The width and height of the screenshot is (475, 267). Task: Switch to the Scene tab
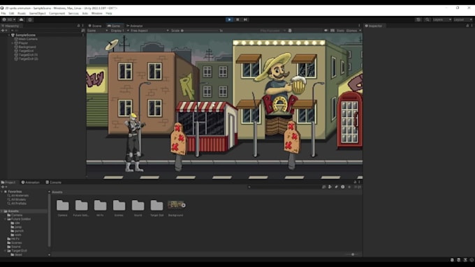(x=95, y=26)
